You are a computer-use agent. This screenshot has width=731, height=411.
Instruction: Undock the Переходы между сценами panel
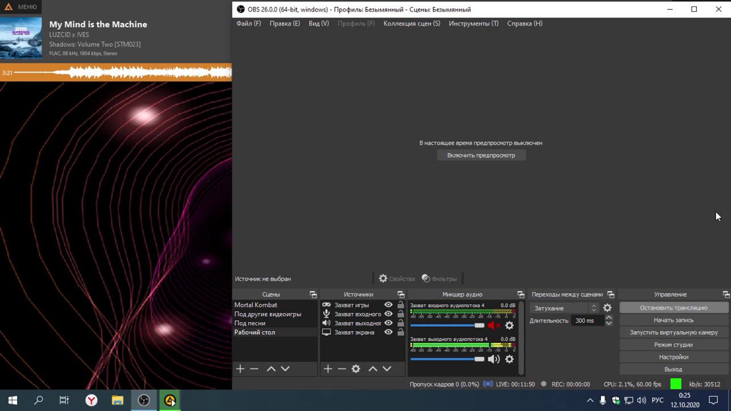[610, 295]
